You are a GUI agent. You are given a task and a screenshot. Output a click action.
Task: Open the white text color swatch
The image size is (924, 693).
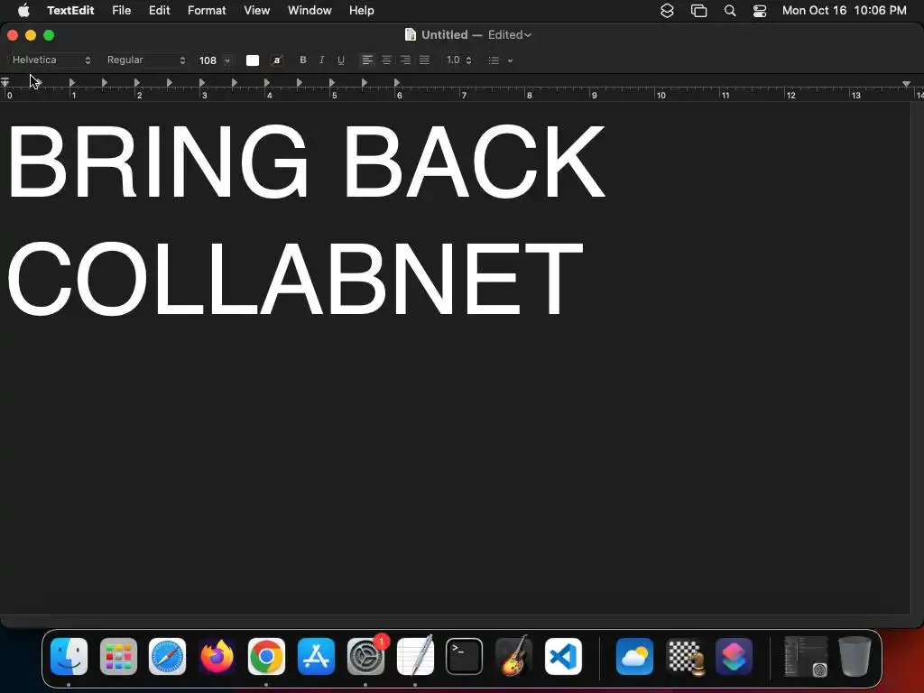253,60
